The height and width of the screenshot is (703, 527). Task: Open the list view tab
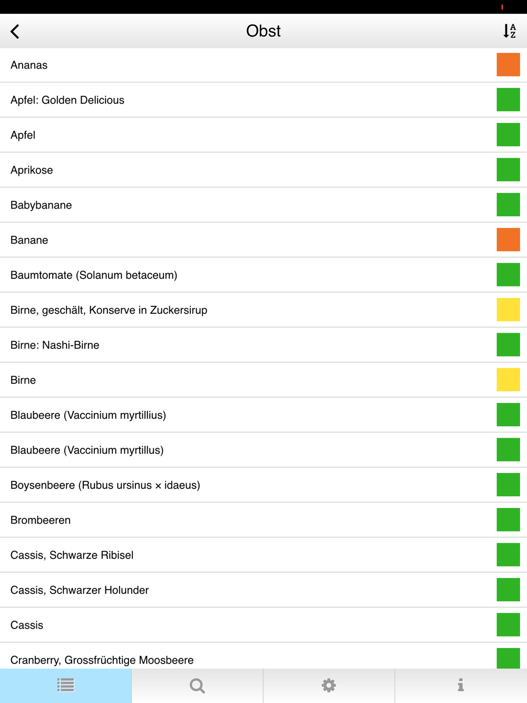(66, 686)
